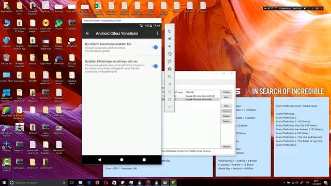Click 'Grand Theft Auto Vice City' note line
Screen dimensions: 331x186
tap(296, 126)
